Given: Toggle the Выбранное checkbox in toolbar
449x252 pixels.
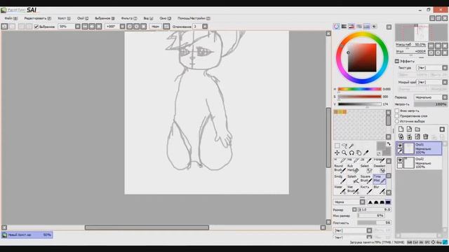Looking at the screenshot, I should point(36,27).
